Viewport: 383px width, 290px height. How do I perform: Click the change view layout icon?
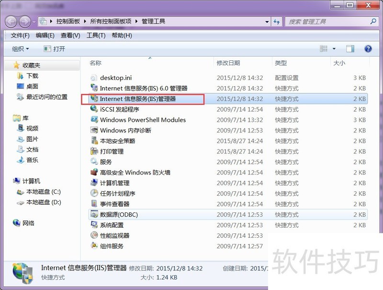pos(324,49)
